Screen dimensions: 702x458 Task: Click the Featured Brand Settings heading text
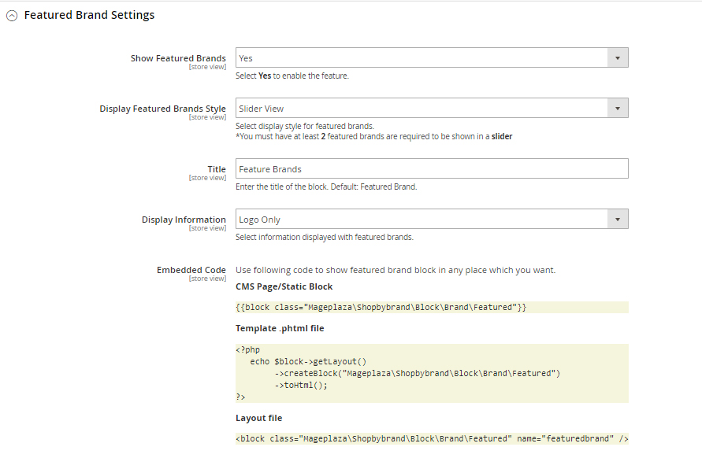[x=89, y=15]
